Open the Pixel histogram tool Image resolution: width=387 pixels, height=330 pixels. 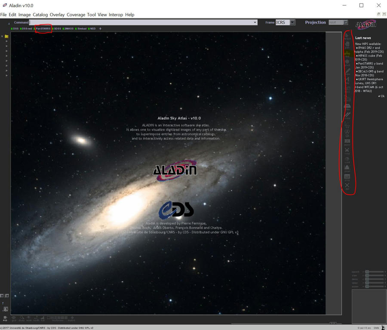click(347, 168)
